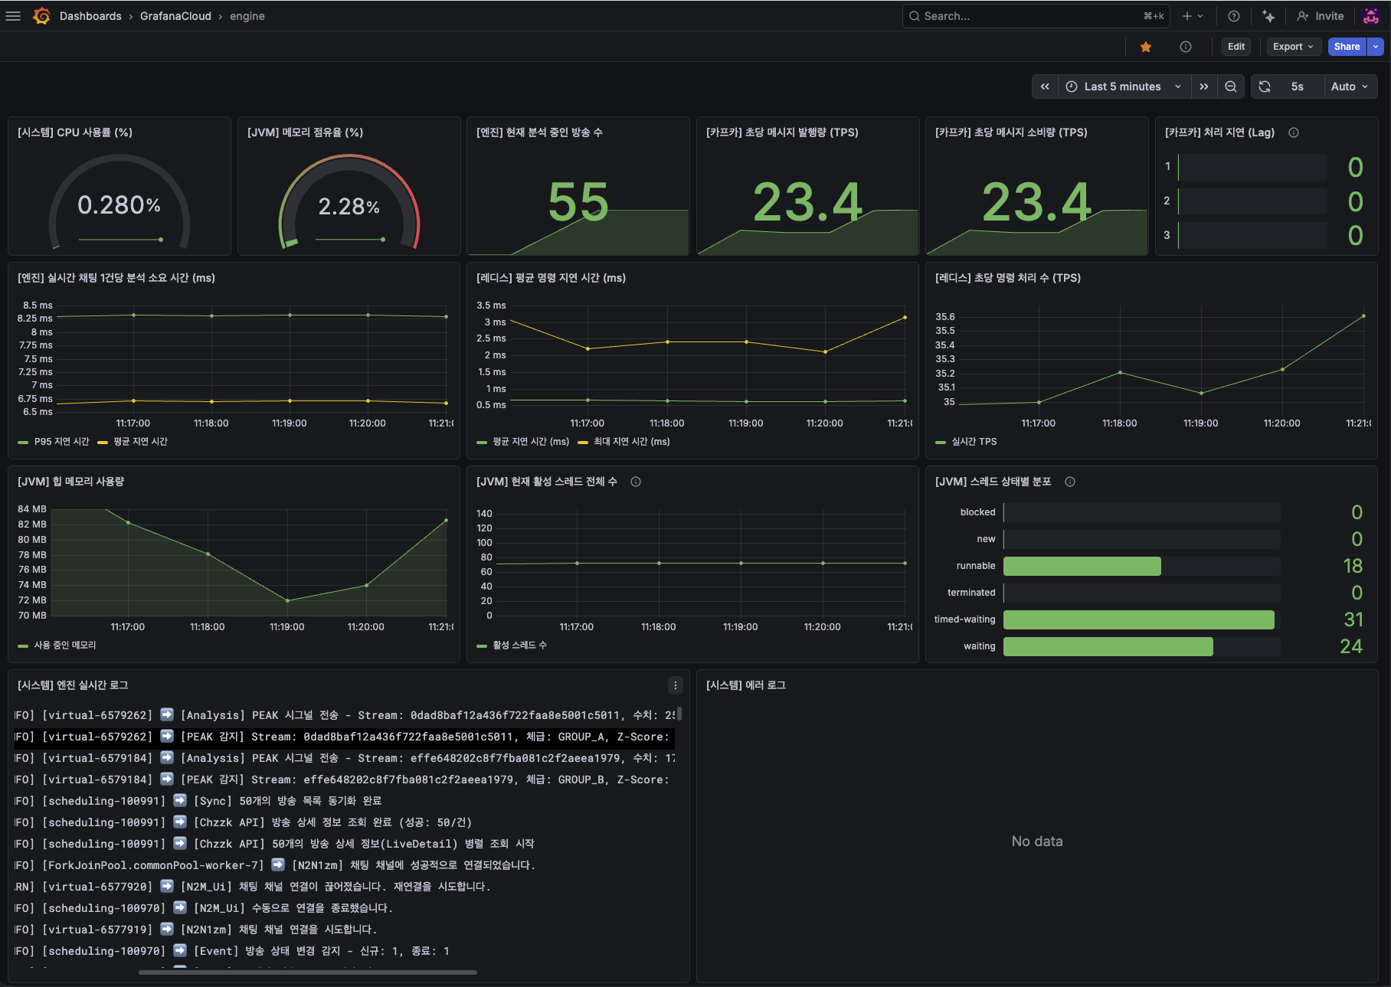Click the Dashboards breadcrumb

[x=90, y=16]
